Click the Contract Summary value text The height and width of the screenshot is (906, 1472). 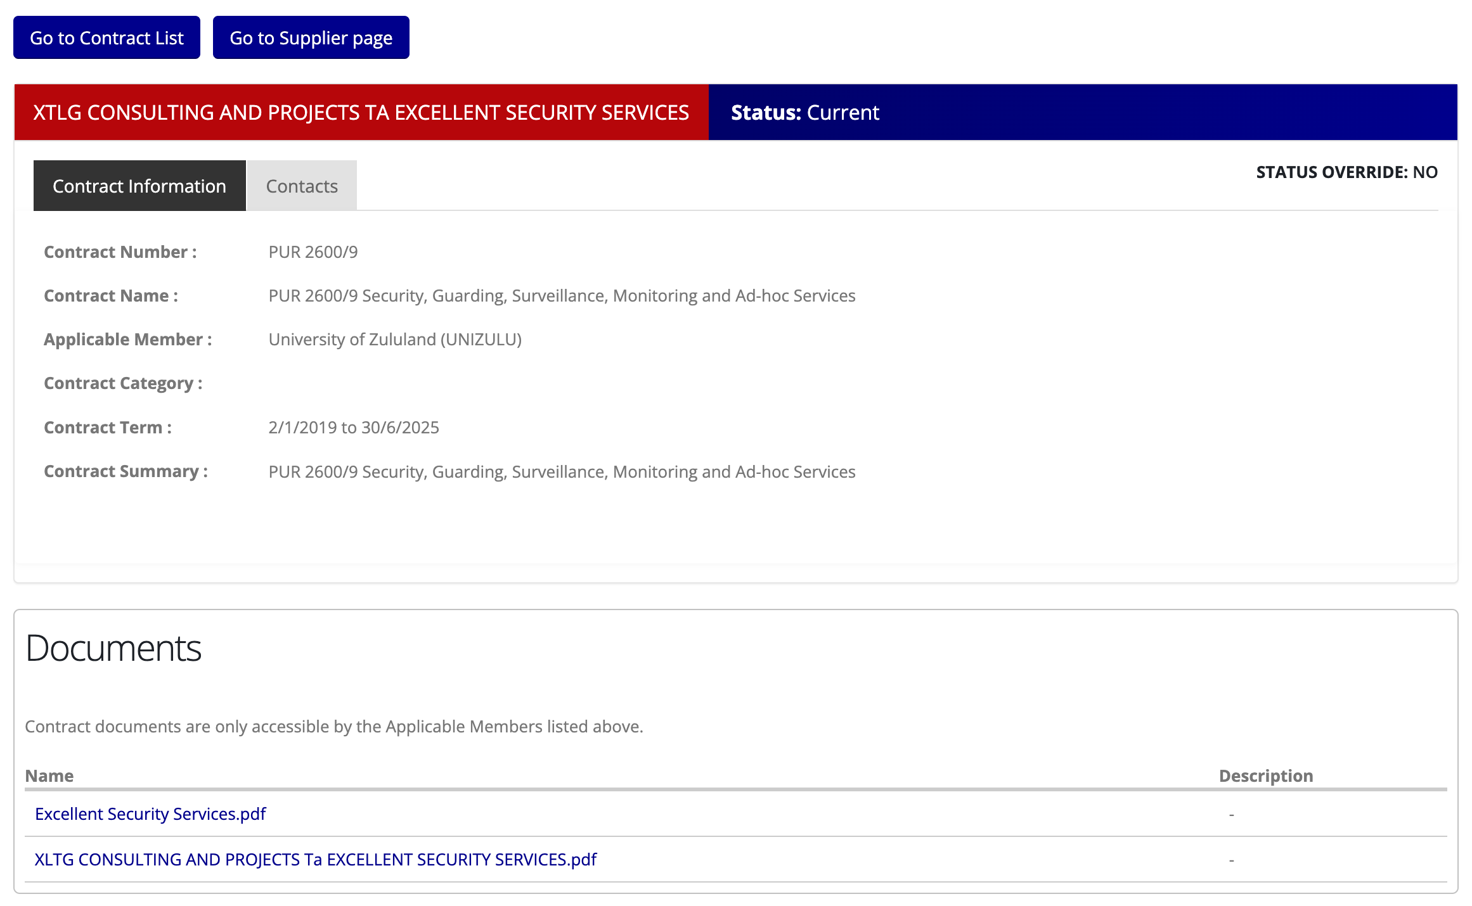[562, 472]
